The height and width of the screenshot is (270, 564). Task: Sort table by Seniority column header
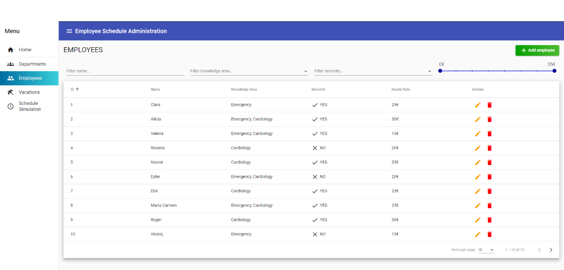pos(318,89)
